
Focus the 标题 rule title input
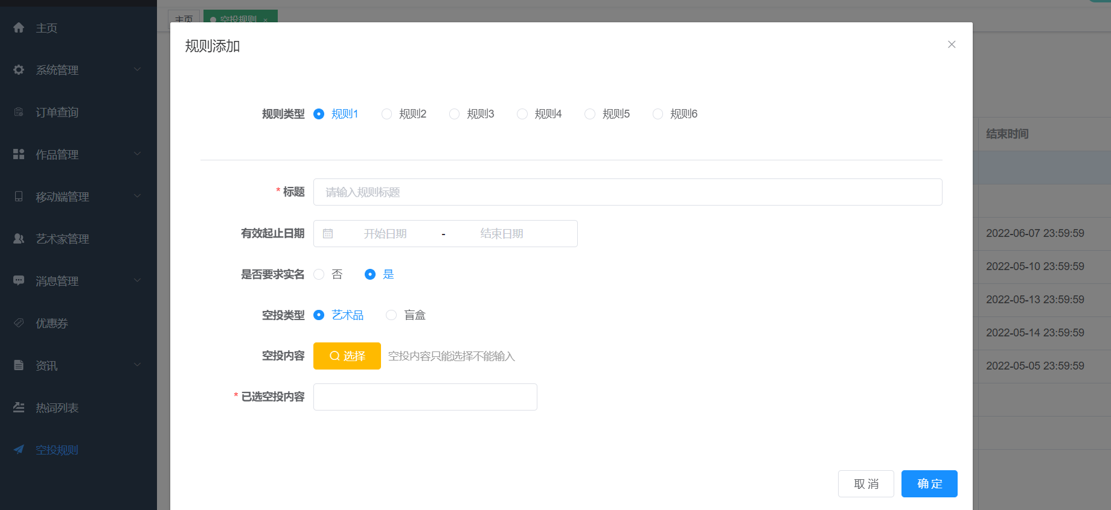click(x=628, y=192)
